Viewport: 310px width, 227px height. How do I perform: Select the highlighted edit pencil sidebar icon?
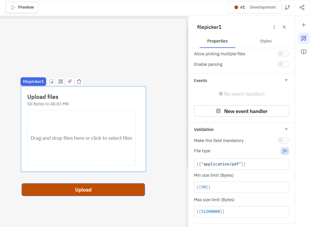tap(303, 38)
